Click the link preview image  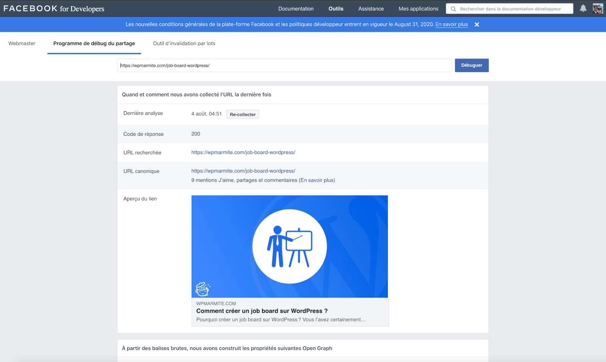290,246
